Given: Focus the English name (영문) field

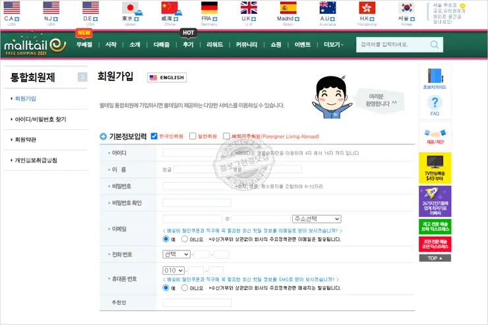Looking at the screenshot, I should [272, 169].
